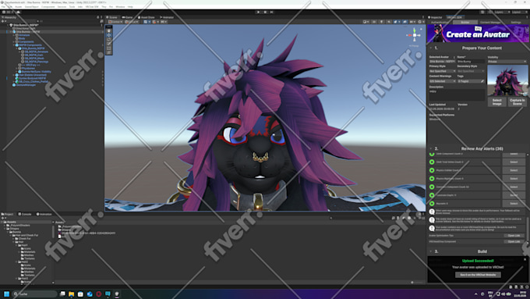The image size is (530, 299).
Task: Select the Move tool in Scene overlay
Action: click(109, 35)
